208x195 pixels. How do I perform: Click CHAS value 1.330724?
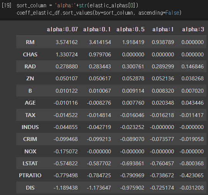(66, 54)
